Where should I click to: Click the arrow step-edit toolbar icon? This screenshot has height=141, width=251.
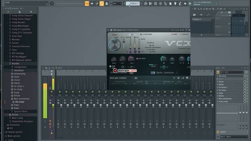(x=92, y=4)
